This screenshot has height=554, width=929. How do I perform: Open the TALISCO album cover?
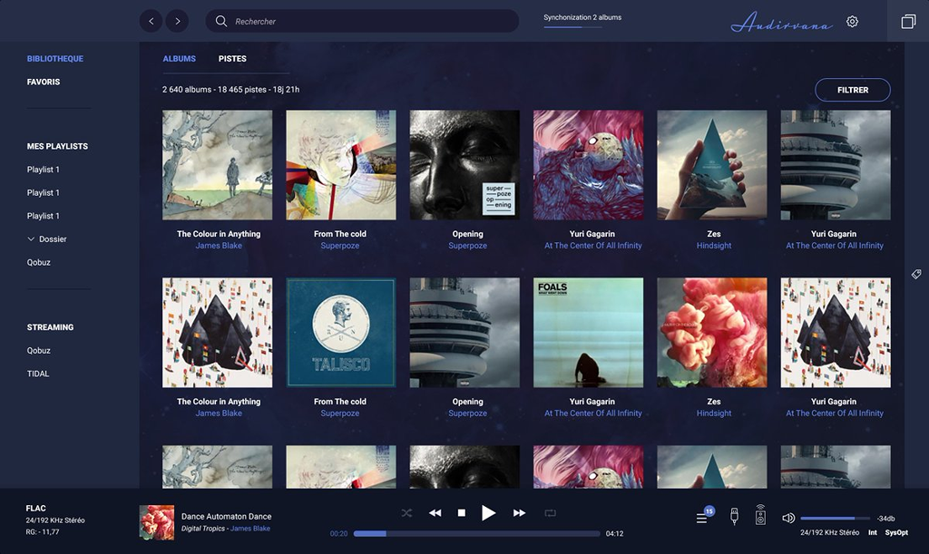click(x=341, y=333)
